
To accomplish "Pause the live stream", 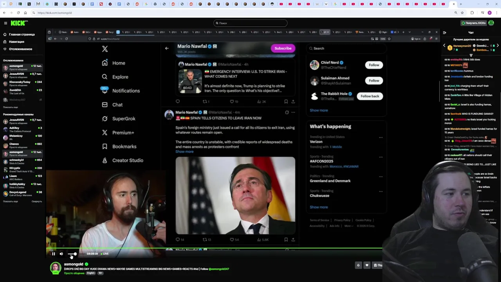I will [54, 254].
